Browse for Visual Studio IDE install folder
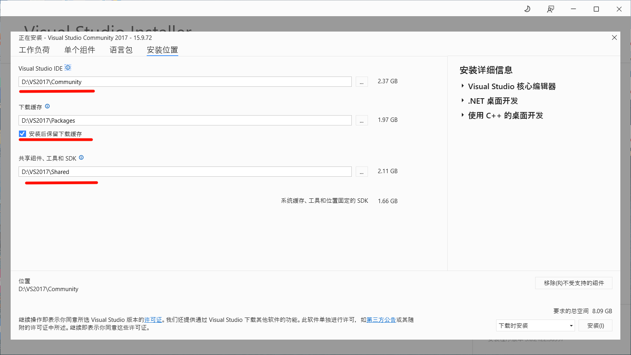 click(362, 82)
